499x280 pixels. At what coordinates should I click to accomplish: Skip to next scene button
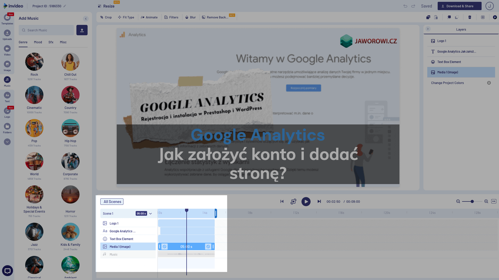pyautogui.click(x=319, y=201)
